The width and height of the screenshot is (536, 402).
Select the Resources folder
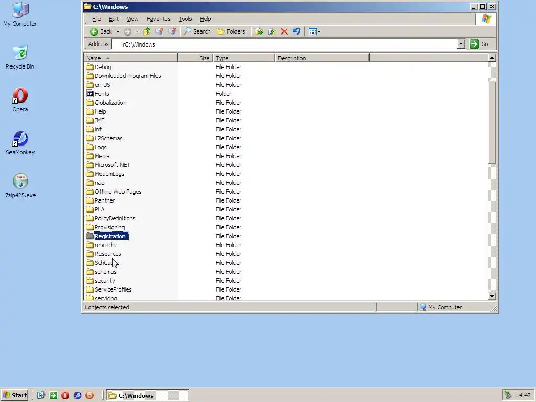click(x=104, y=254)
